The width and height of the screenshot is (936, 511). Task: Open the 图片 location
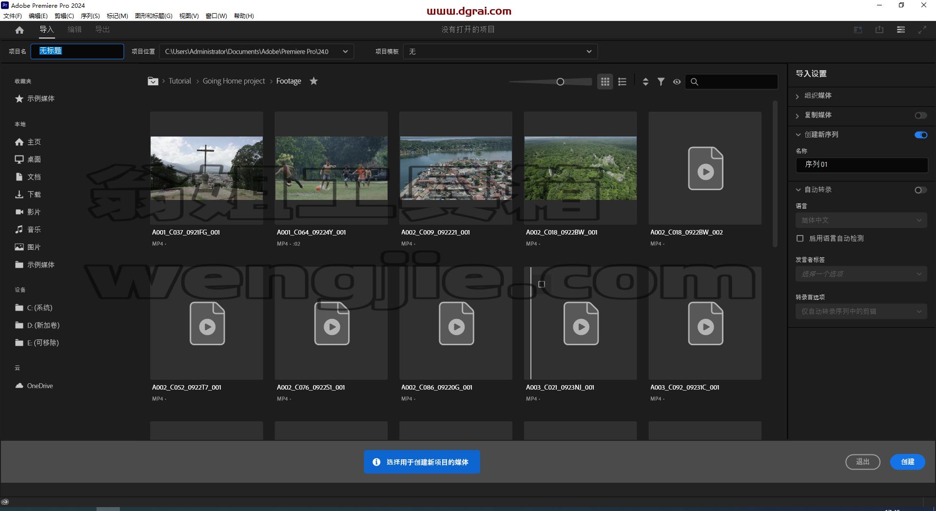click(x=28, y=247)
